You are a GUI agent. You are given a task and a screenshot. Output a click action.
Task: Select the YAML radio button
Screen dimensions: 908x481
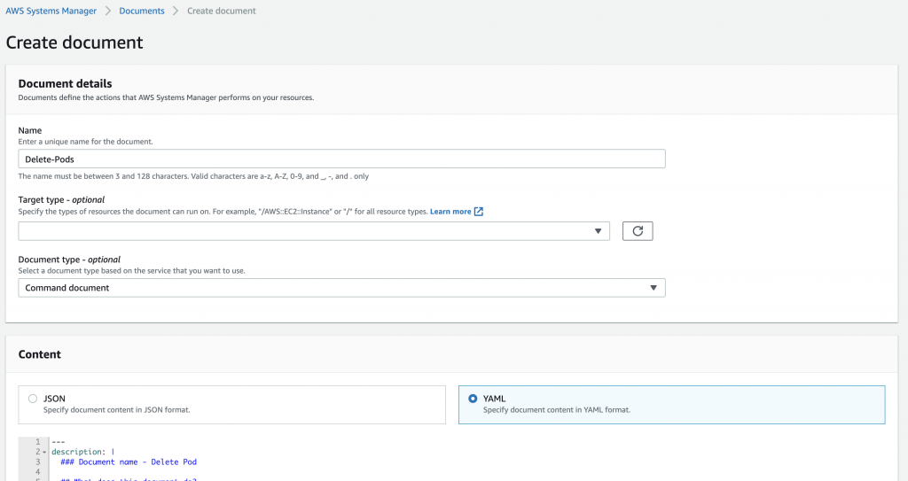tap(473, 399)
